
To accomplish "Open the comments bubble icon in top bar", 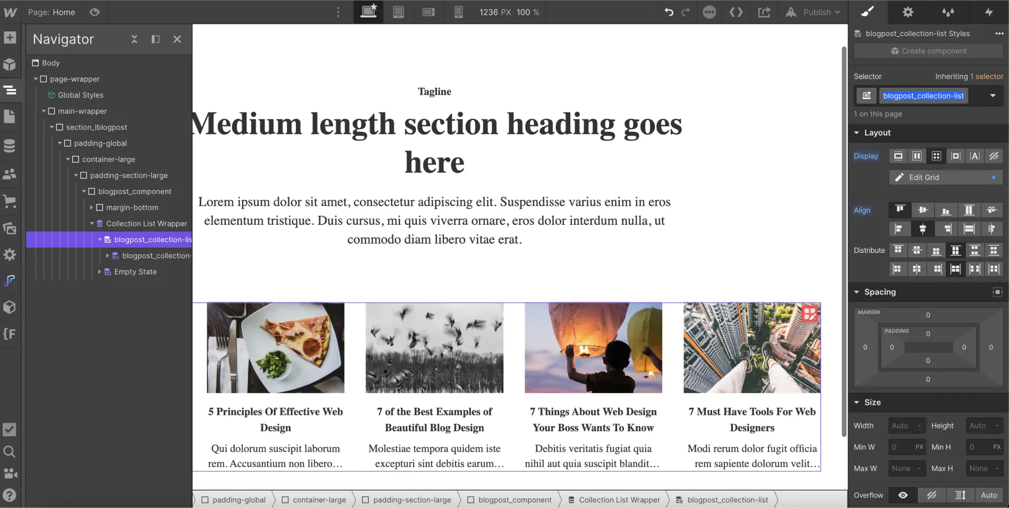I will pos(709,12).
